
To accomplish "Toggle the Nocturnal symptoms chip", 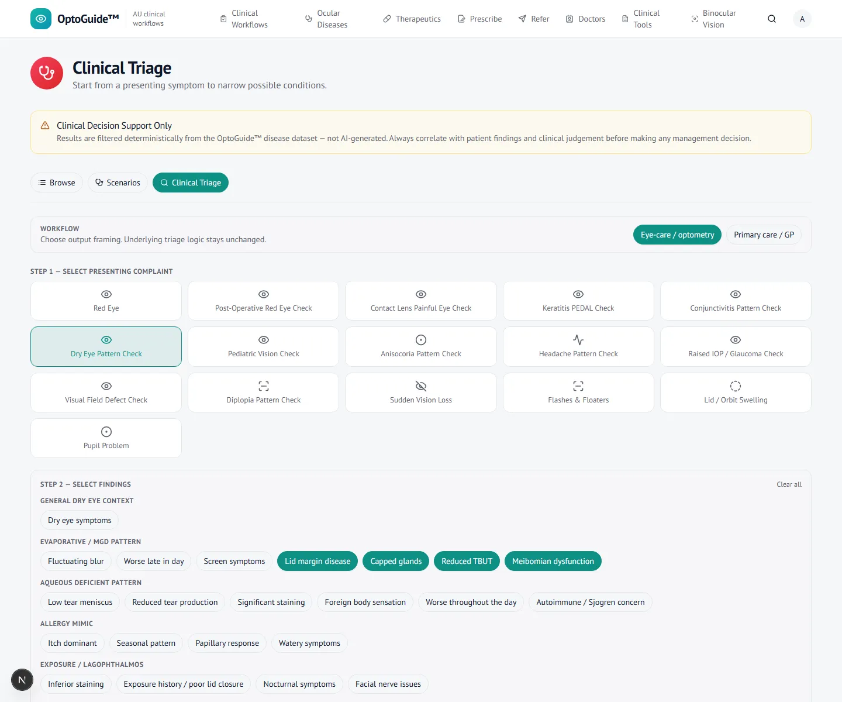I will (x=299, y=684).
